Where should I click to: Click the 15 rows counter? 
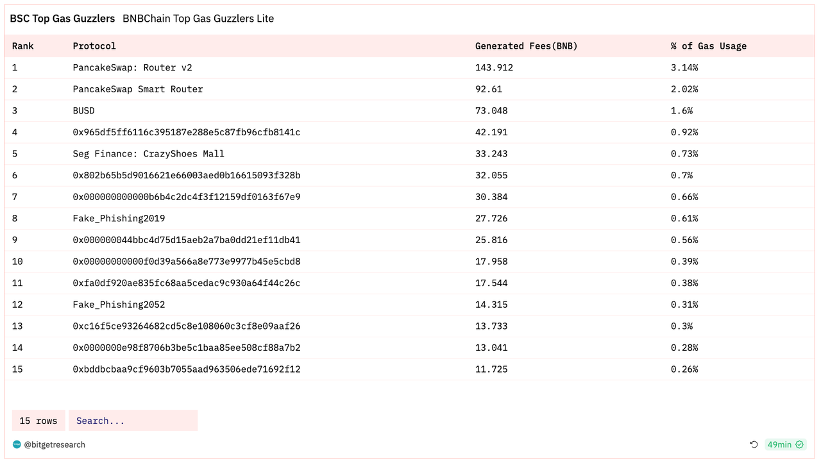coord(38,421)
